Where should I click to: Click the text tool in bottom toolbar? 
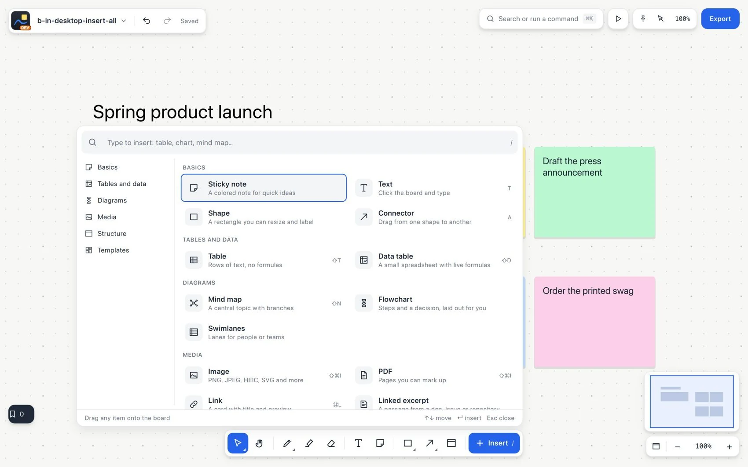358,443
